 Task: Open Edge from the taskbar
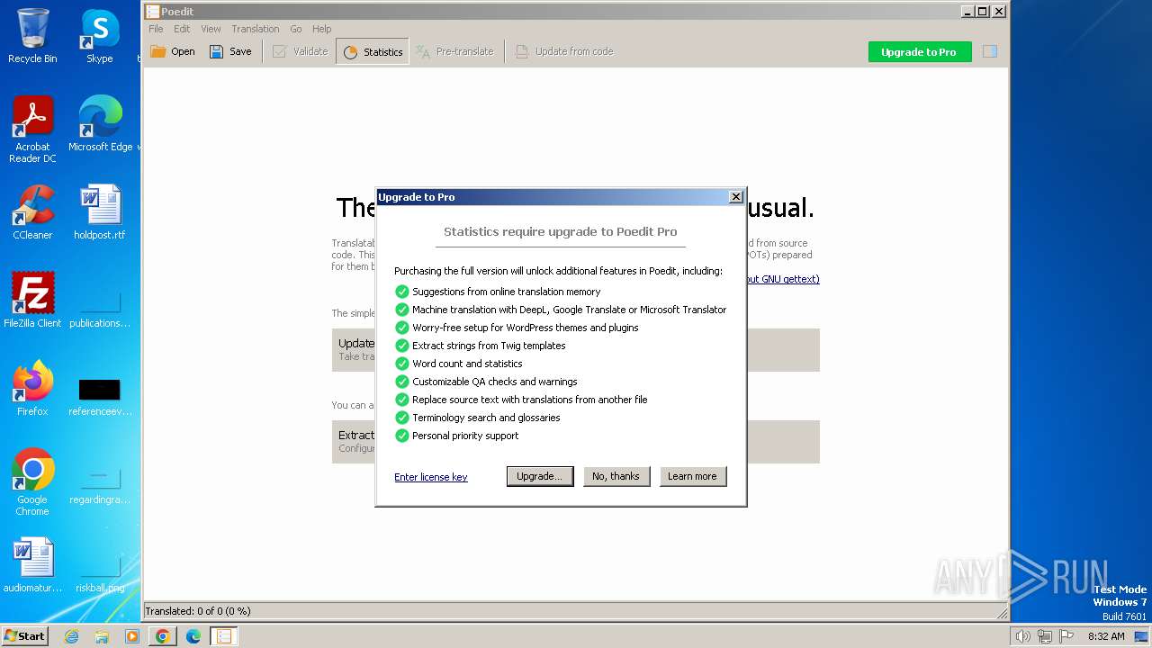coord(193,636)
